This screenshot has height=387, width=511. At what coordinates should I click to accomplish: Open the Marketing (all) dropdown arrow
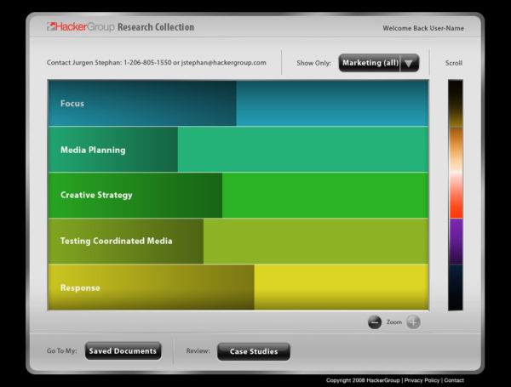410,63
